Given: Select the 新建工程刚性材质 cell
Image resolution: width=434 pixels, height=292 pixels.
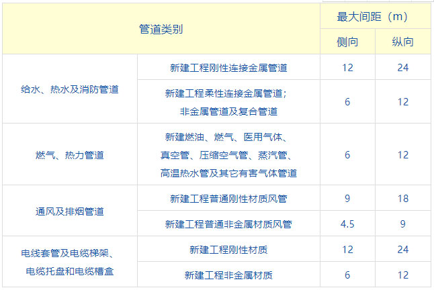Looking at the screenshot, I should click(228, 250).
